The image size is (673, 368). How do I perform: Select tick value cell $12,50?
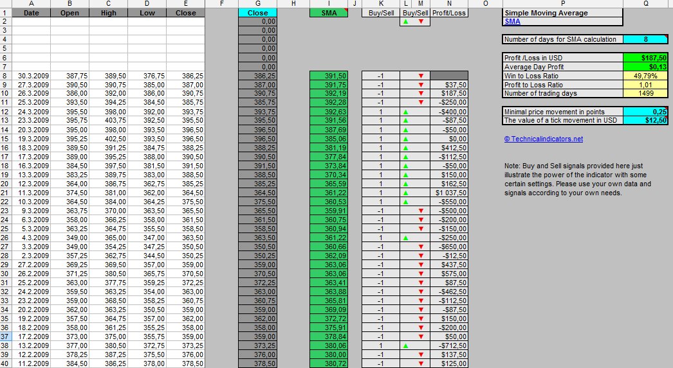point(645,120)
